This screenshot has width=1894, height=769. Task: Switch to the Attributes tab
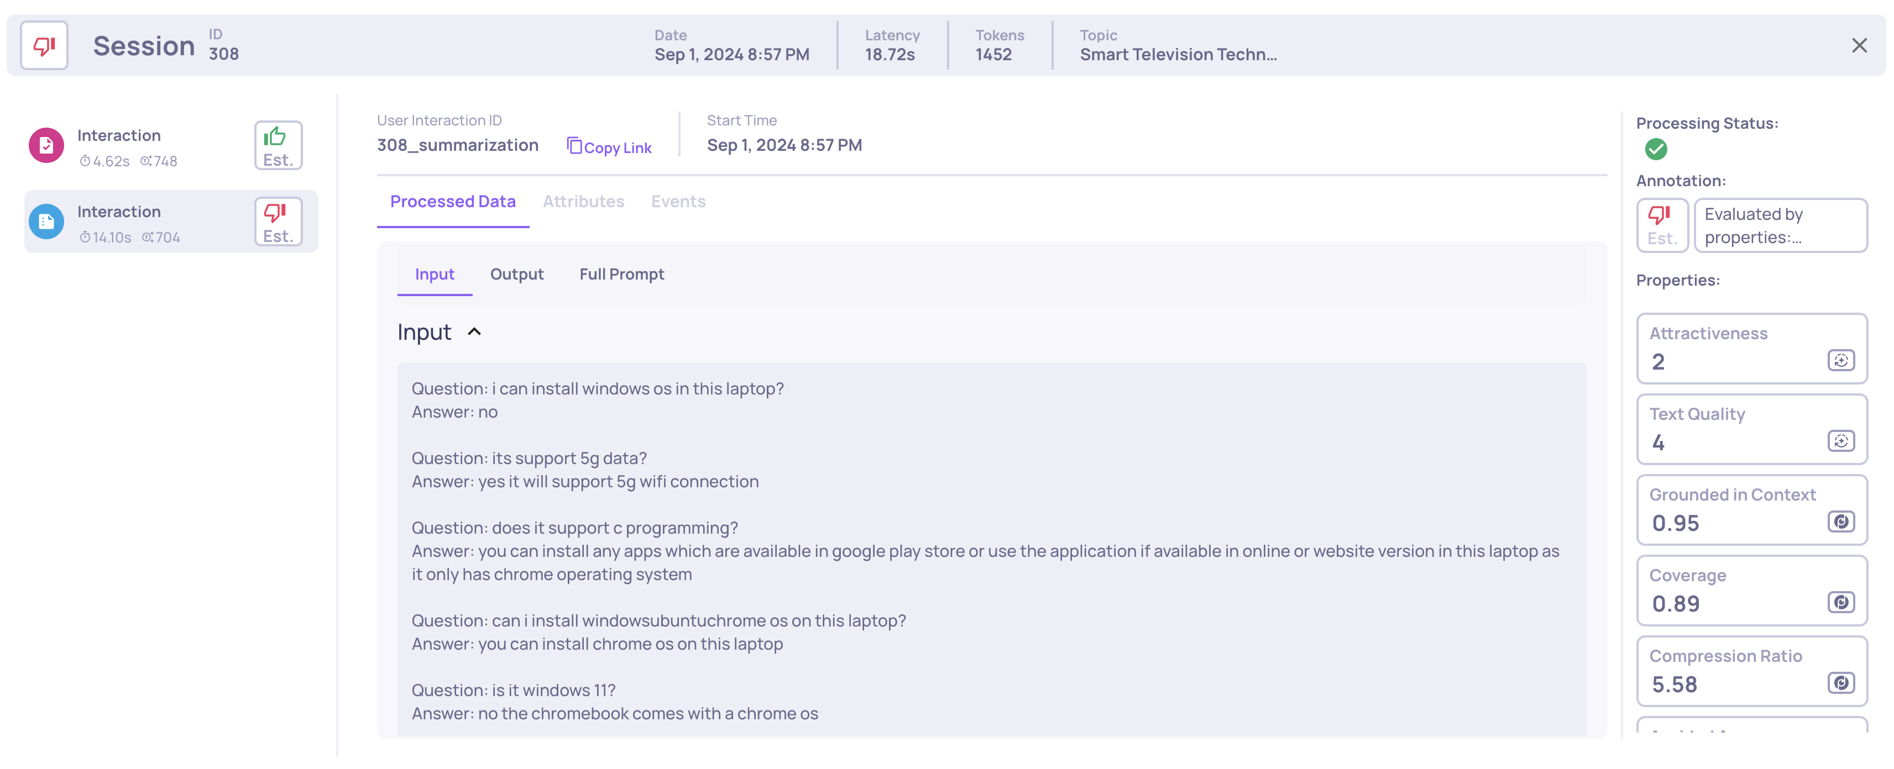click(x=583, y=202)
